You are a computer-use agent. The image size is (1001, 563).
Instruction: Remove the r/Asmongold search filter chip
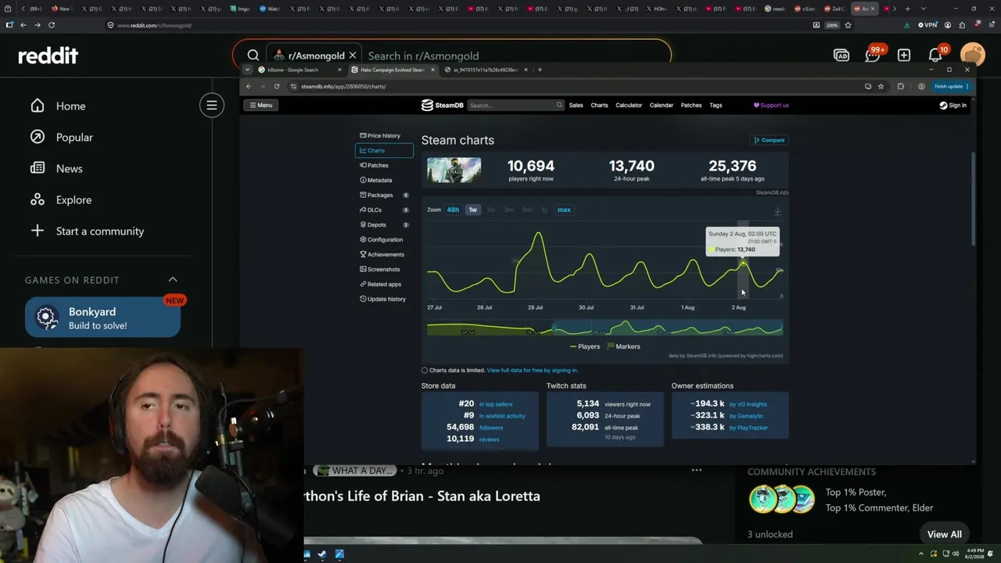[353, 56]
